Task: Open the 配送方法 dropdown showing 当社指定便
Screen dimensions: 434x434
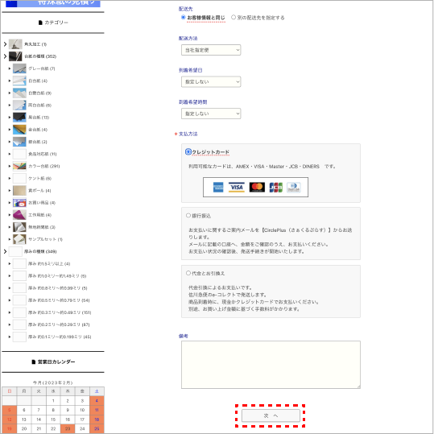Action: 211,50
